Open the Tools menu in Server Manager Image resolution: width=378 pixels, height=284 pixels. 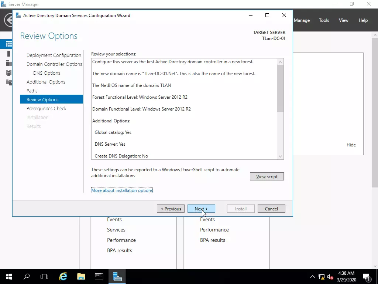point(324,20)
